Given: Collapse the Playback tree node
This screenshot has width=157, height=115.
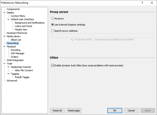Looking at the screenshot, I should 4,47.
